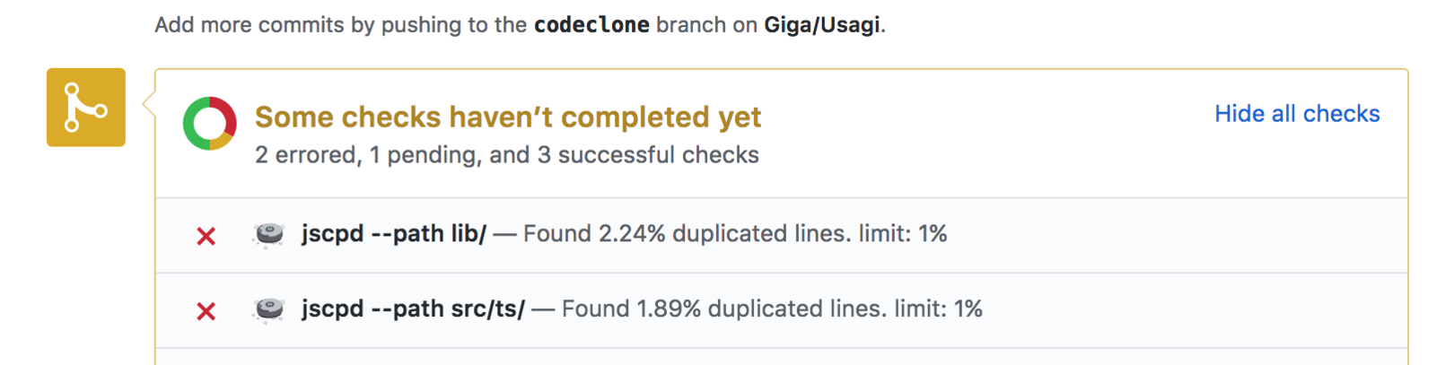Open the "jscpd --path lib/" check name

[393, 234]
